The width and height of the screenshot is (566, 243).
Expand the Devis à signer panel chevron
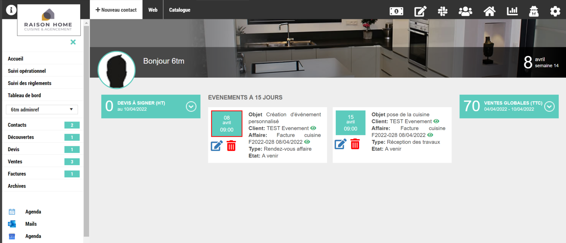(191, 107)
